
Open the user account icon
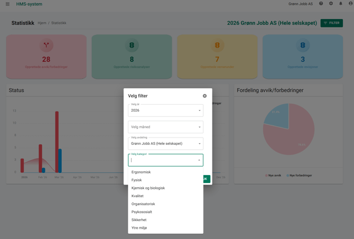pyautogui.click(x=351, y=4)
